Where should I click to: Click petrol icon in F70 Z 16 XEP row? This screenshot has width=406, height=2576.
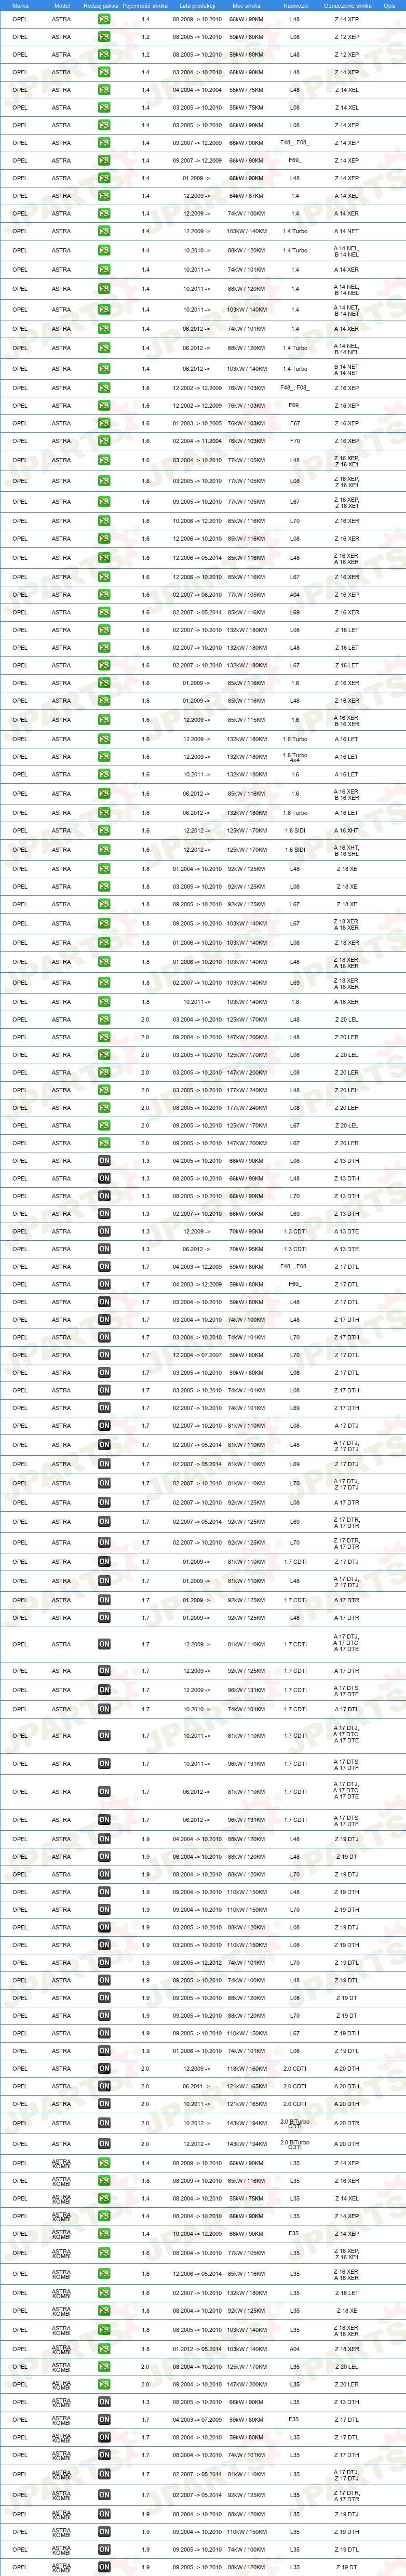click(104, 441)
